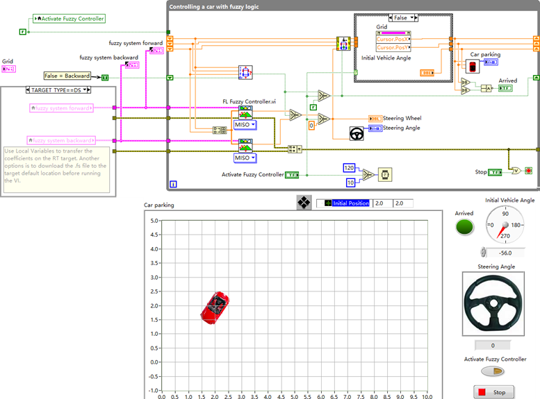Click the Stop button on front panel
This screenshot has width=540, height=399.
pos(494,392)
